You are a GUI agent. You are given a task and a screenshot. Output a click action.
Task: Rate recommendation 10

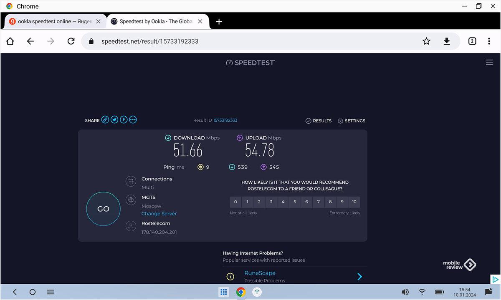(354, 202)
